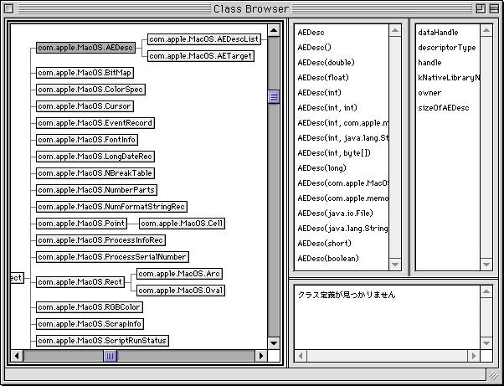Click the com.apple.MacOS.AETarget class node

pyautogui.click(x=200, y=56)
